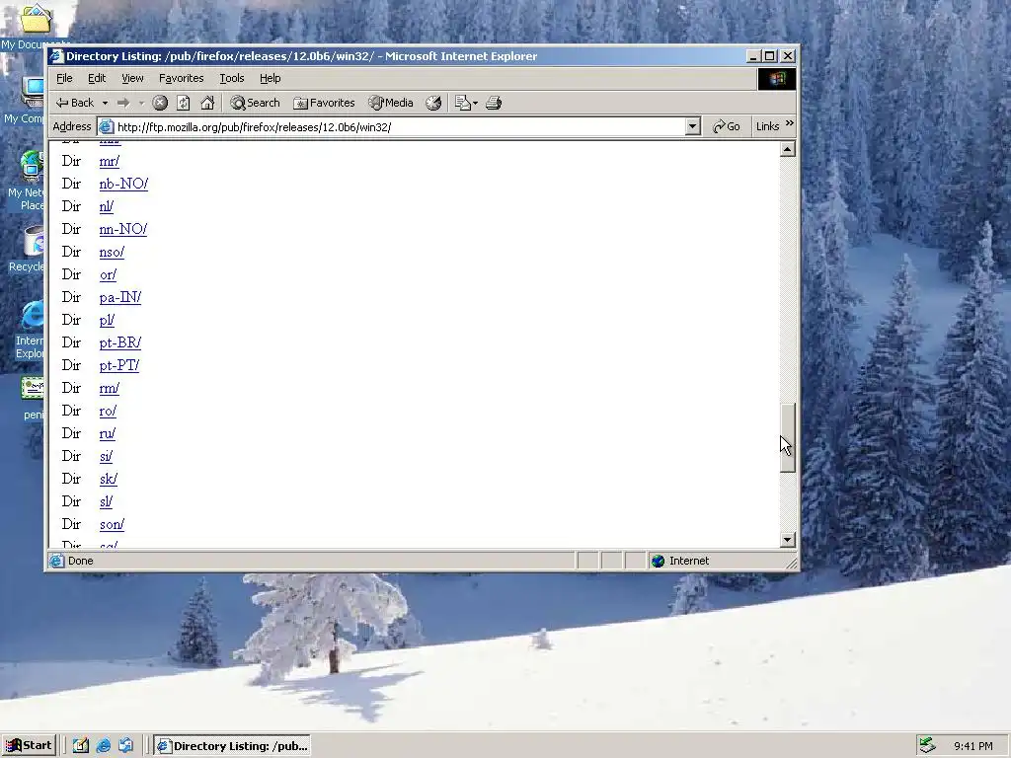Image resolution: width=1011 pixels, height=758 pixels.
Task: Select the Recycle Bin desktop icon
Action: click(x=29, y=250)
